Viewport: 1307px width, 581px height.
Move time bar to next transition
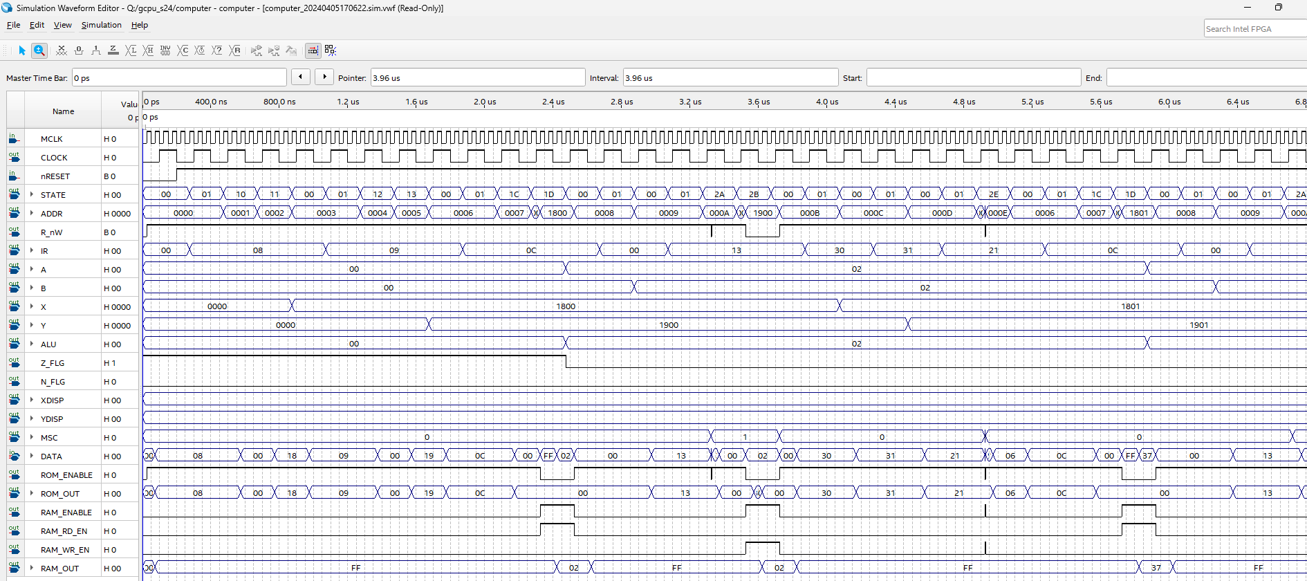click(x=324, y=77)
